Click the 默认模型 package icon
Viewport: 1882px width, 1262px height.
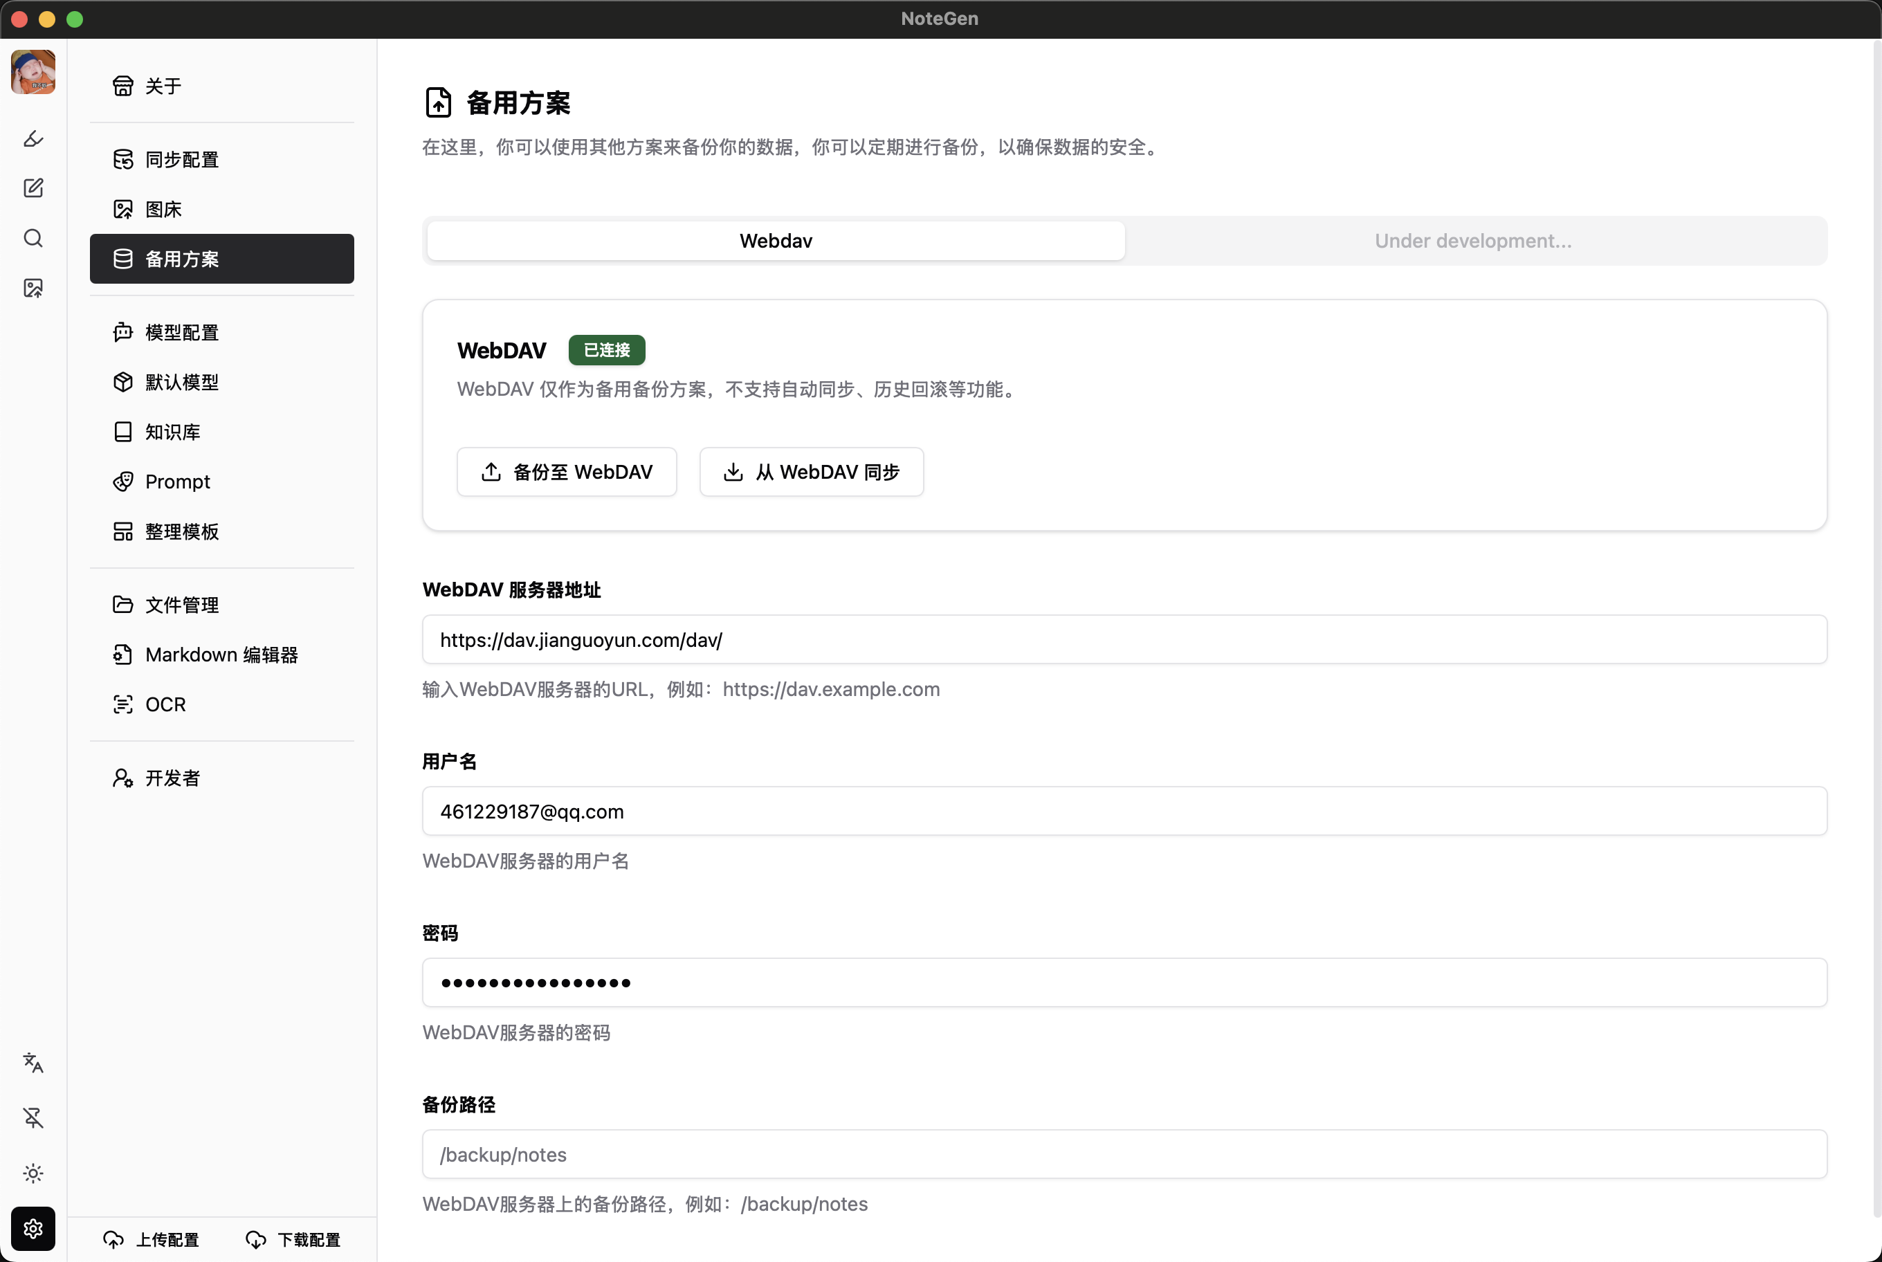coord(122,383)
